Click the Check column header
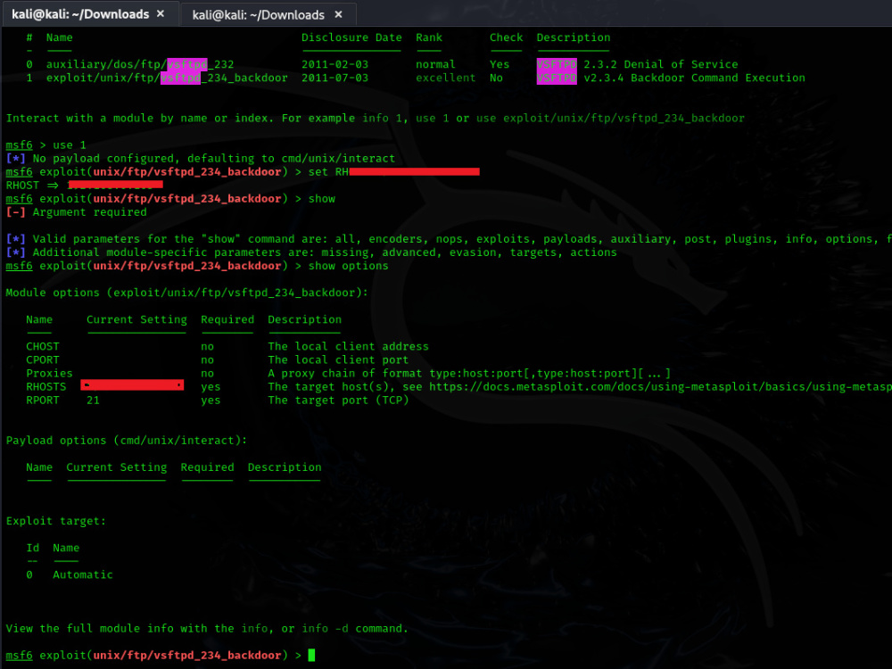Viewport: 892px width, 669px height. [x=507, y=37]
